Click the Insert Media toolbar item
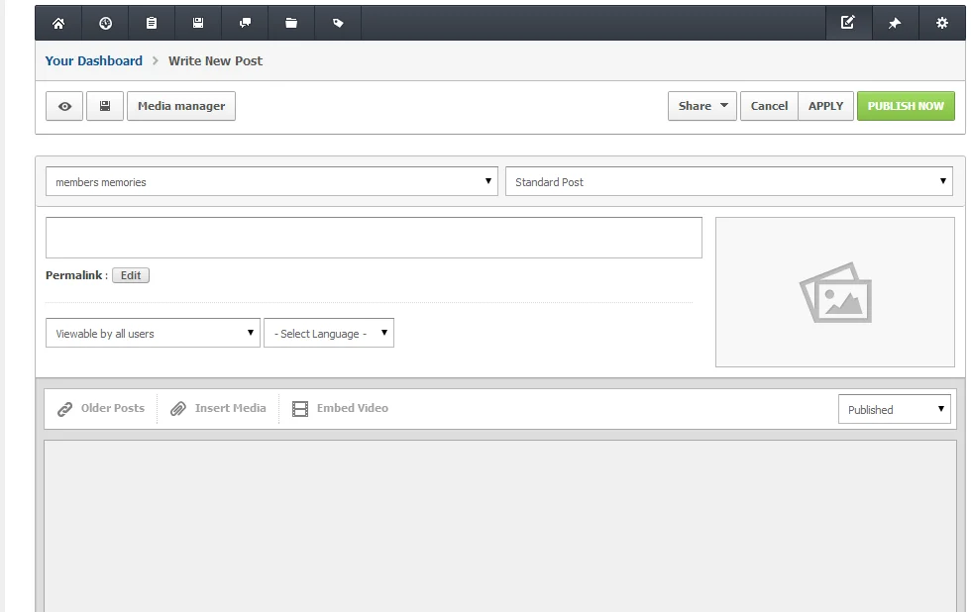The height and width of the screenshot is (612, 971). click(218, 408)
